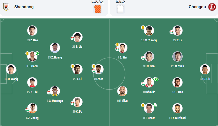Viewport: 218px width, 126px height.
Task: Click T. Chow's yellow card icon
Action: pos(143,105)
